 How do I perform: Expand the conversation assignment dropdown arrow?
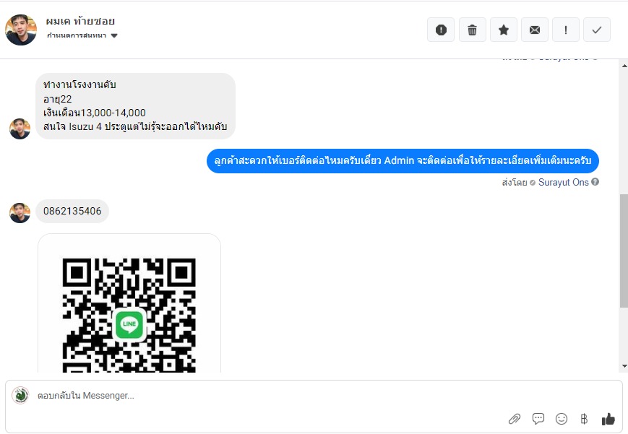click(114, 35)
